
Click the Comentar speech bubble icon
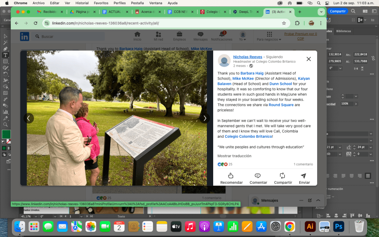coord(258,176)
